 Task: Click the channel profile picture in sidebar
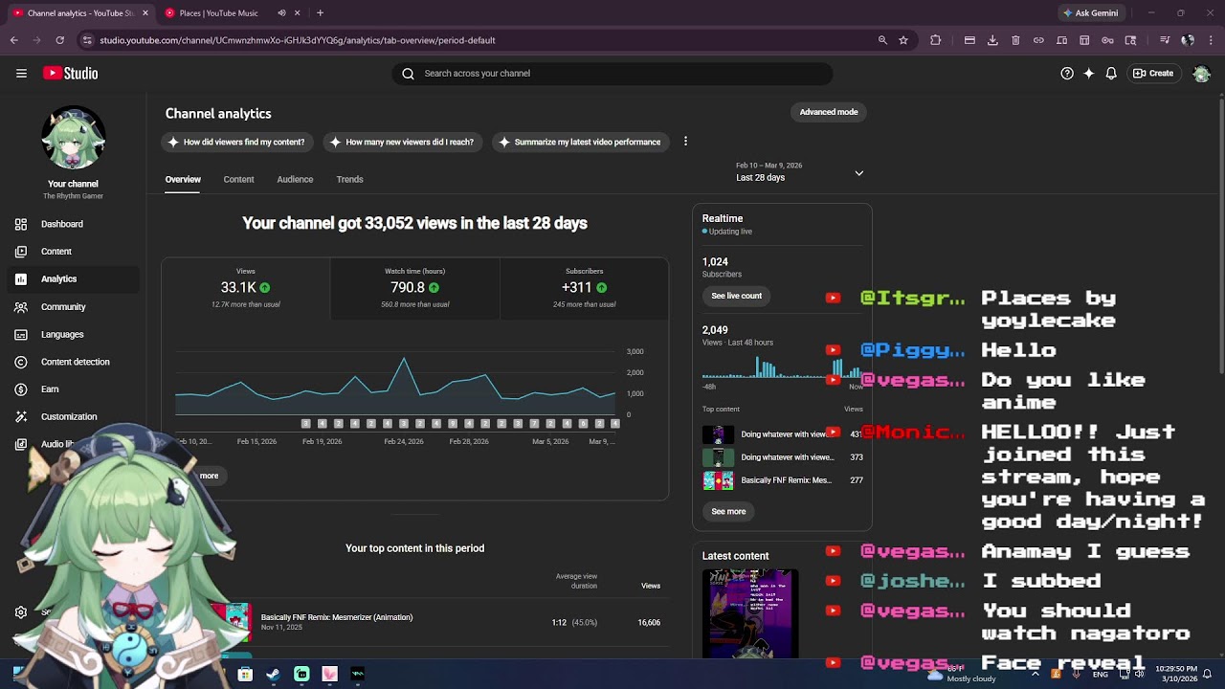pyautogui.click(x=74, y=138)
